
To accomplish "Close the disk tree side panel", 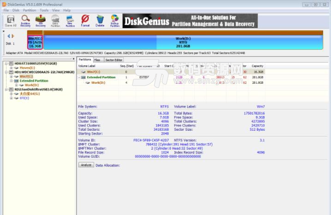I will 73,59.
